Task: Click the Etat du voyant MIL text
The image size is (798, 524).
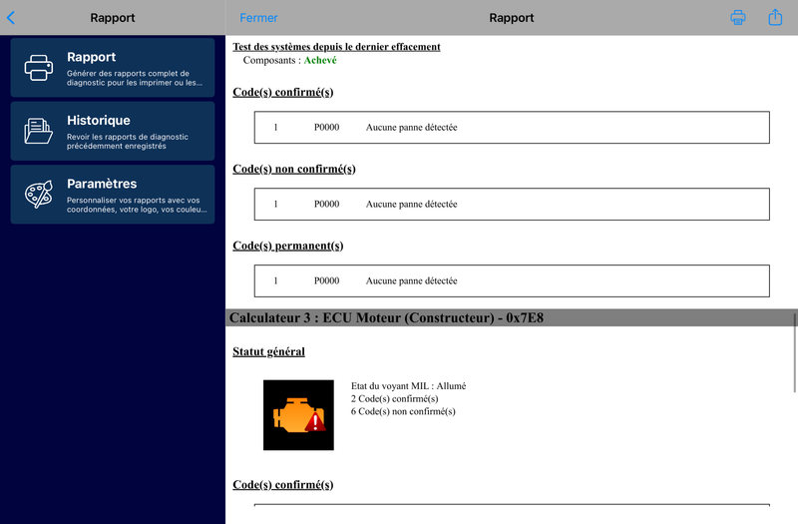Action: tap(408, 386)
